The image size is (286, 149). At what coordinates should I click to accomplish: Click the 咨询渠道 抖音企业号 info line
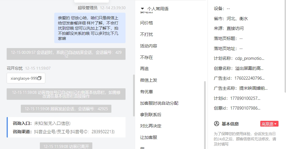point(64,131)
